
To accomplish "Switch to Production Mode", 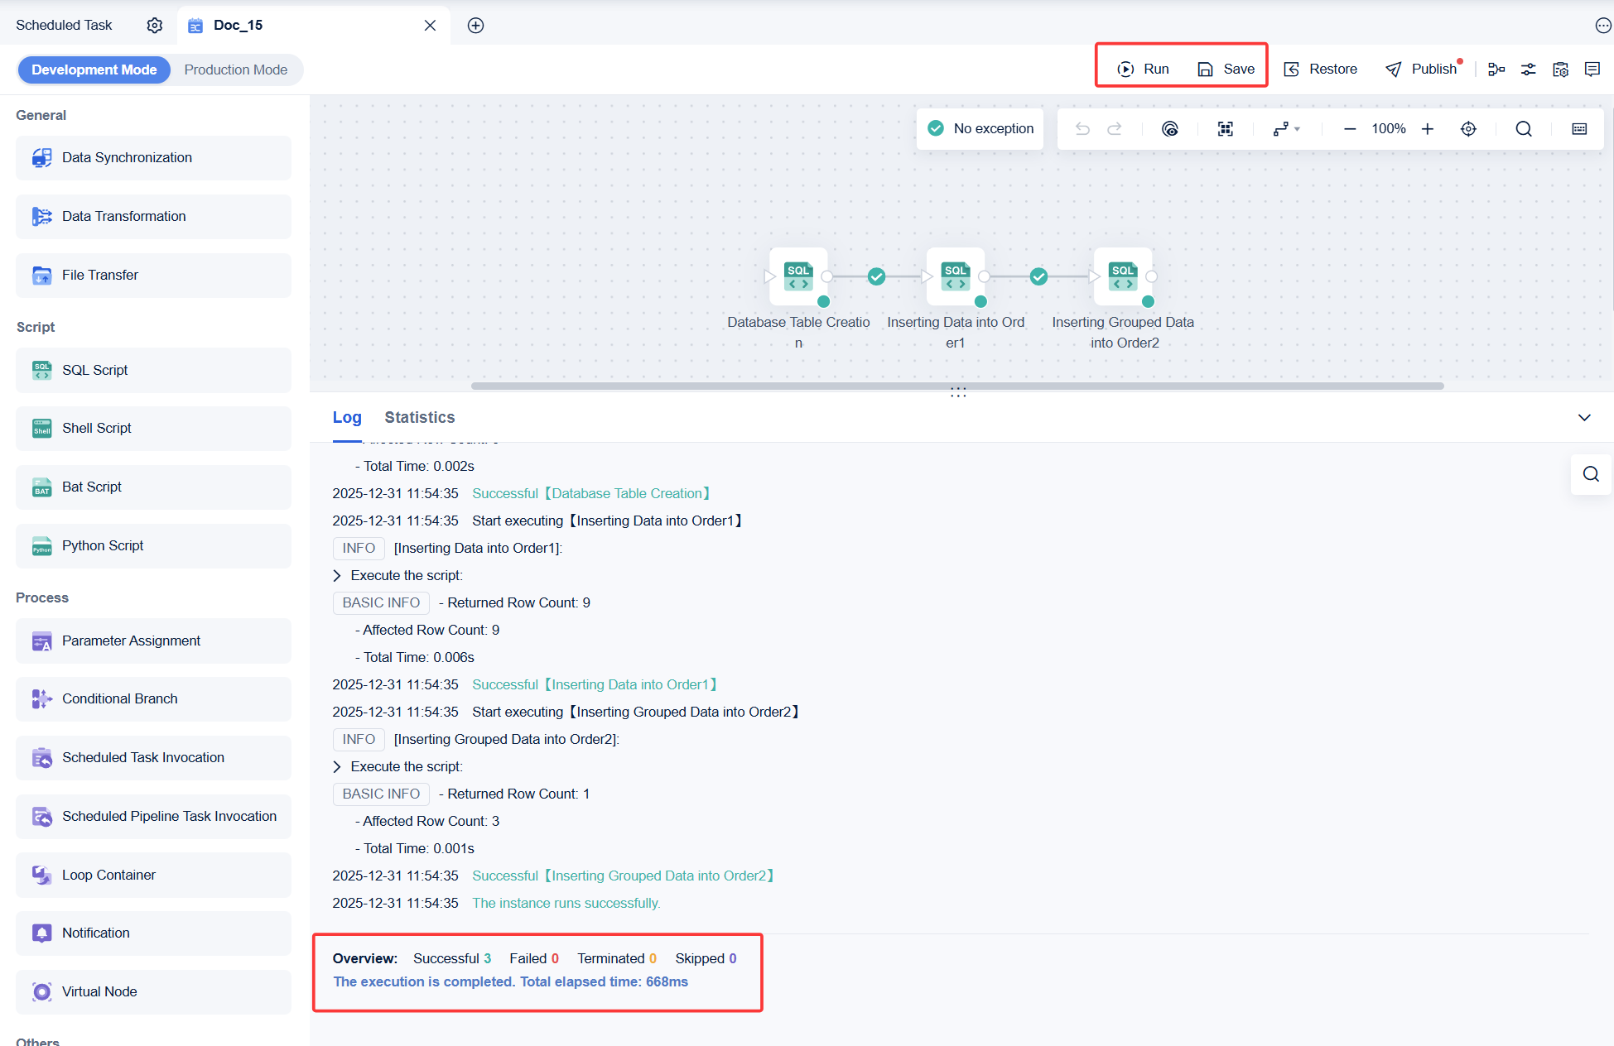I will point(236,70).
